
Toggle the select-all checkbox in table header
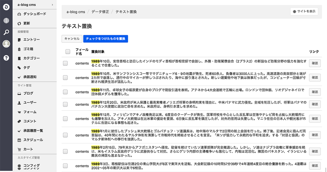(x=67, y=52)
